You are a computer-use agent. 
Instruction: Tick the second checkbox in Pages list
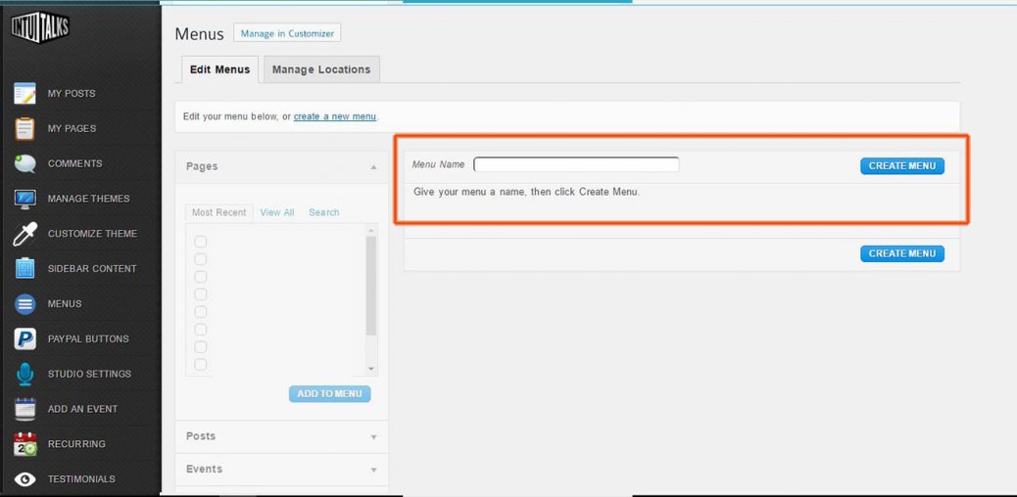[x=201, y=259]
